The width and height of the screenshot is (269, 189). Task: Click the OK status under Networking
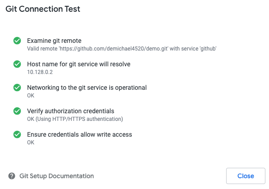tap(31, 96)
